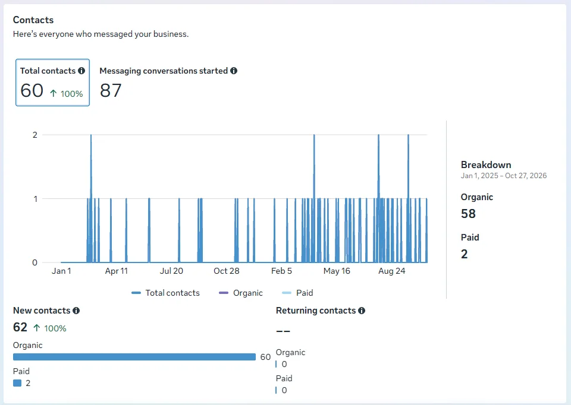Click the 'Feb 5' axis label
This screenshot has width=571, height=405.
281,271
